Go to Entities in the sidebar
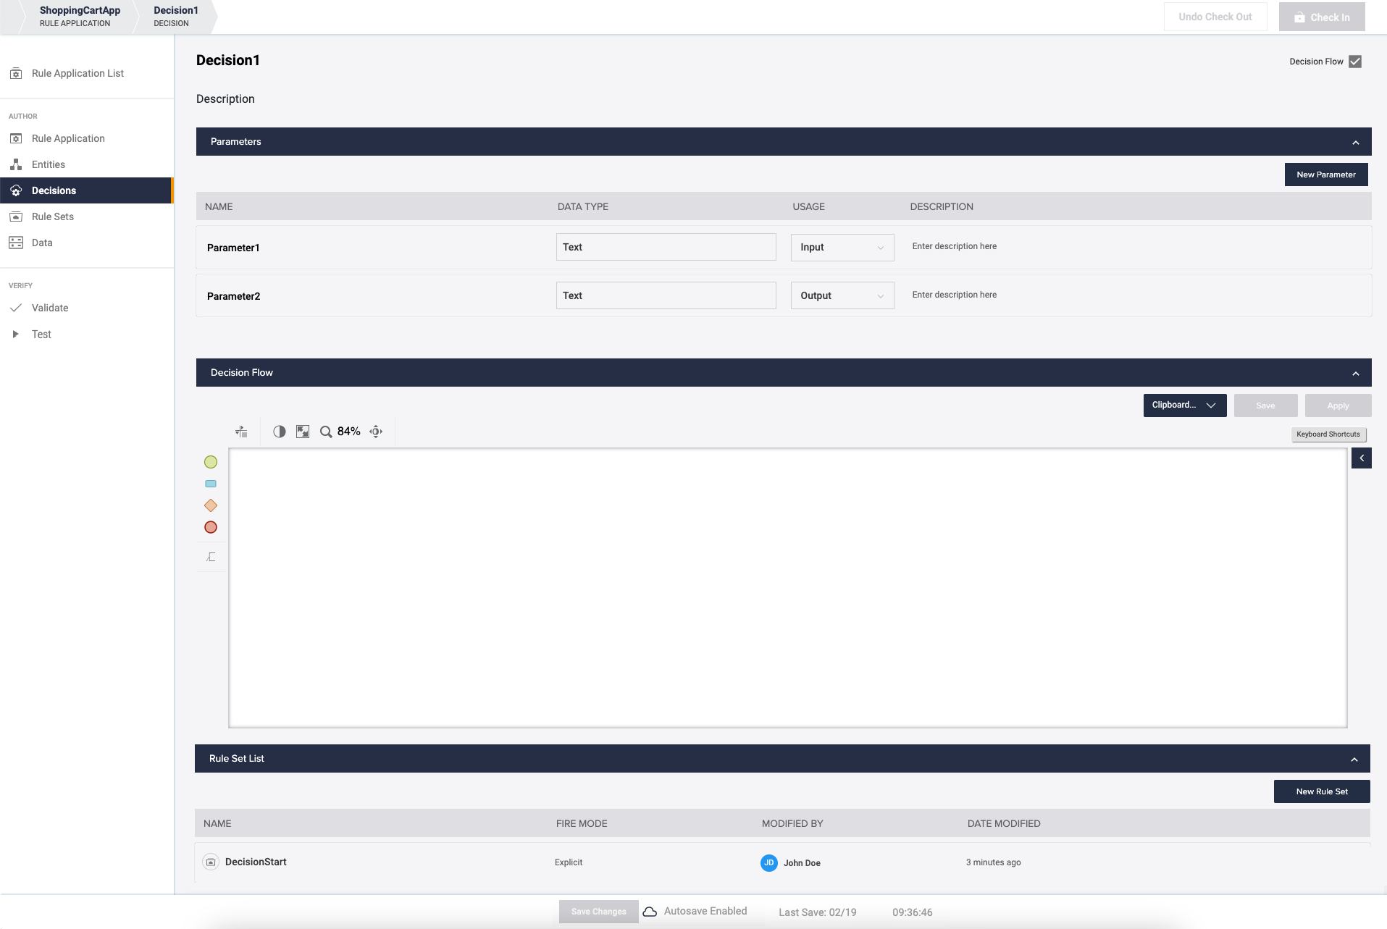The image size is (1387, 929). 49,164
